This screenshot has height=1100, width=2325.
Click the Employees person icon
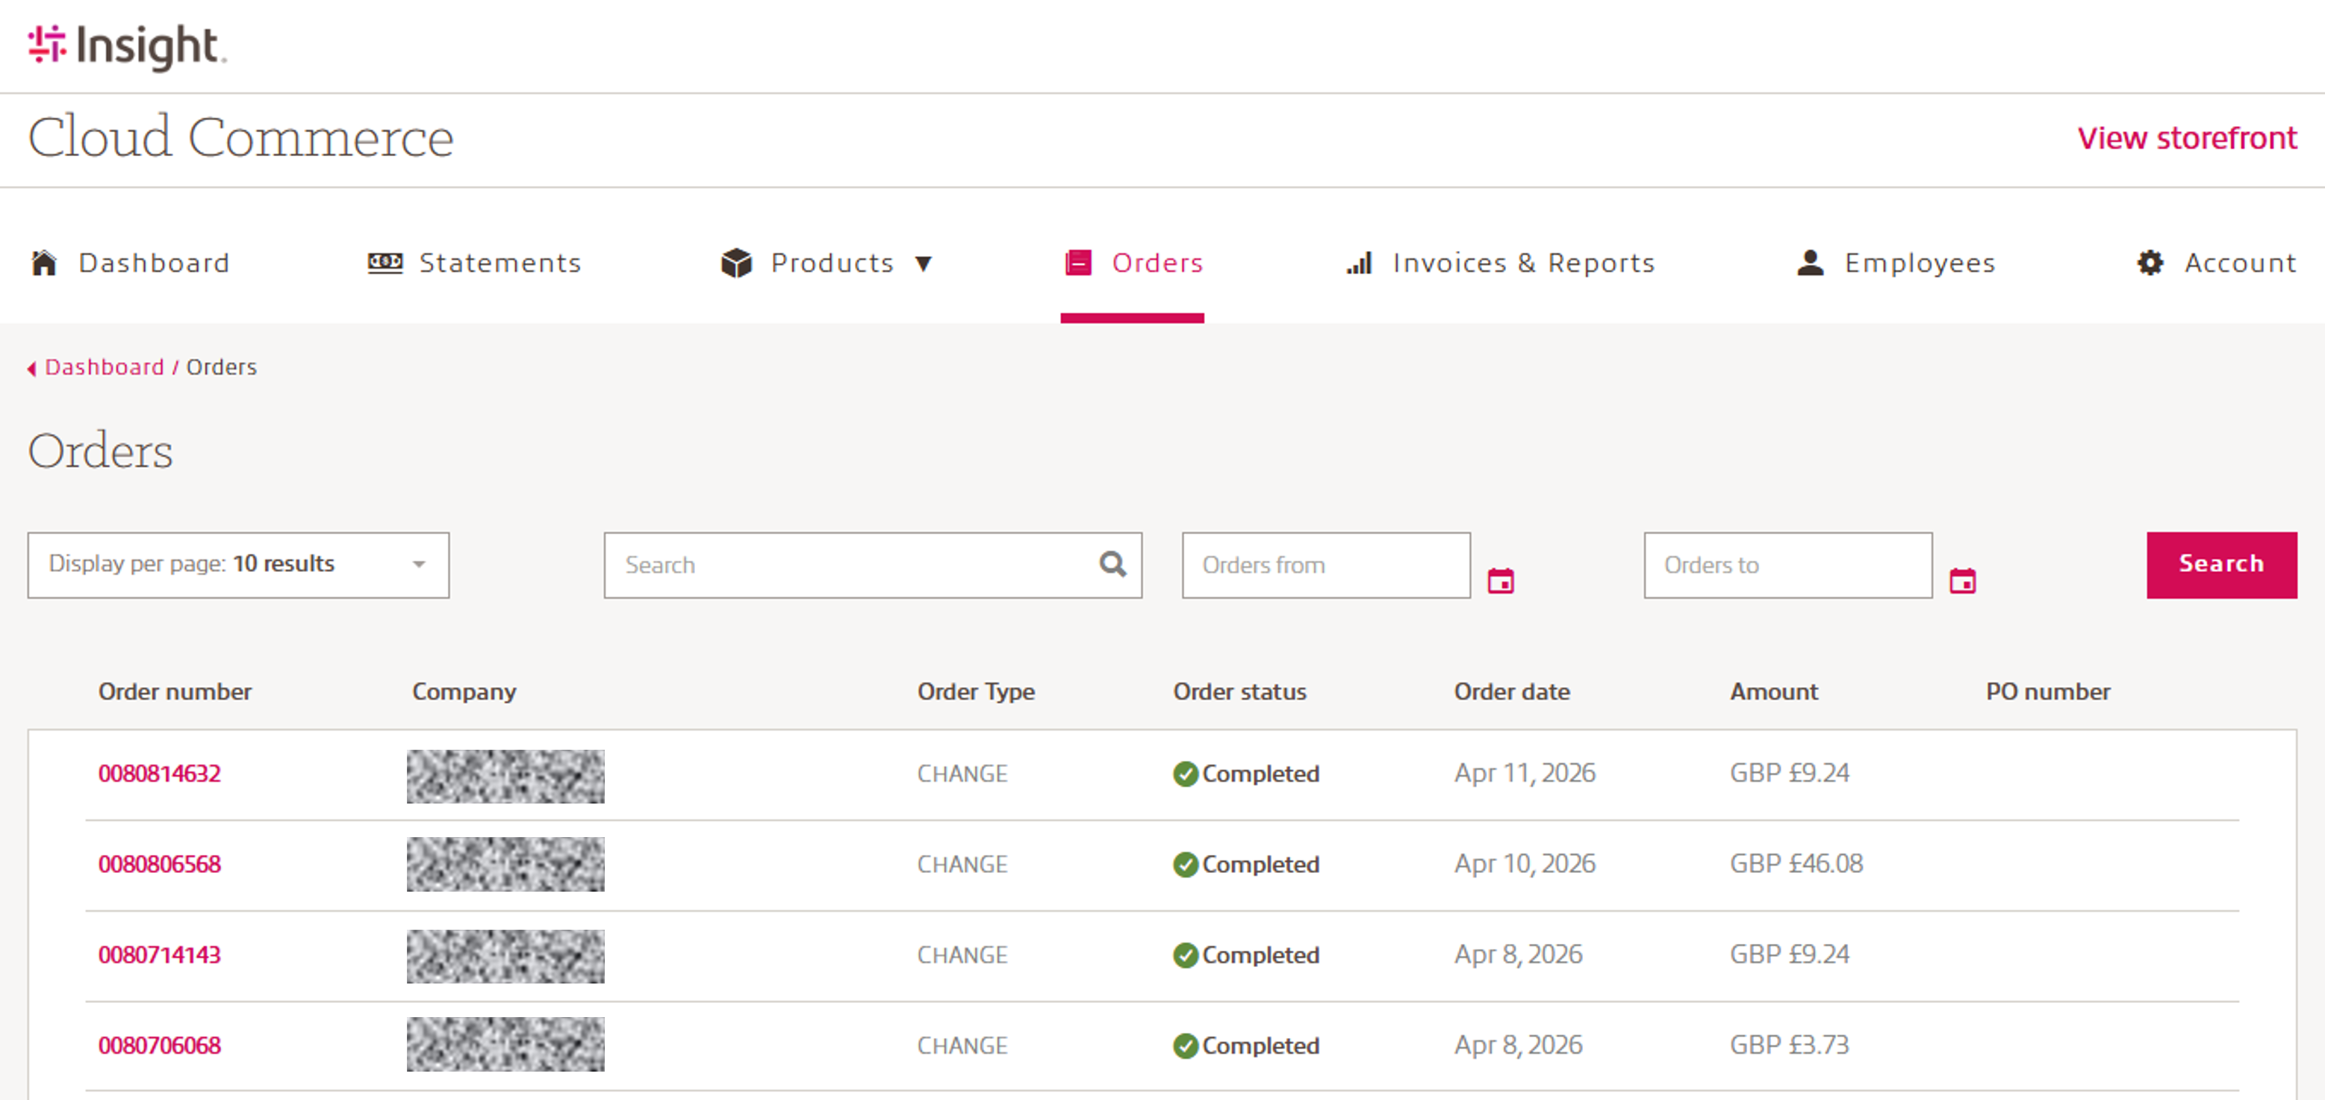point(1810,263)
